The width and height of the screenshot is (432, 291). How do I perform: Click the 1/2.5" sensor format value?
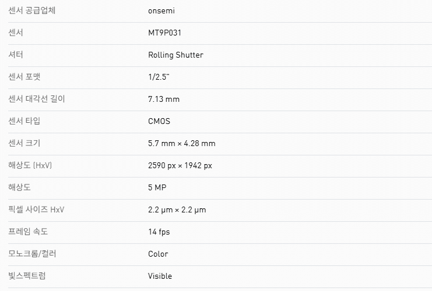coord(159,77)
